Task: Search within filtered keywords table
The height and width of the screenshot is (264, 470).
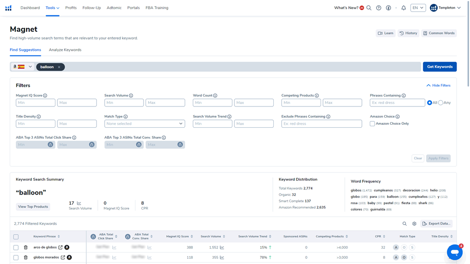Action: [404, 224]
